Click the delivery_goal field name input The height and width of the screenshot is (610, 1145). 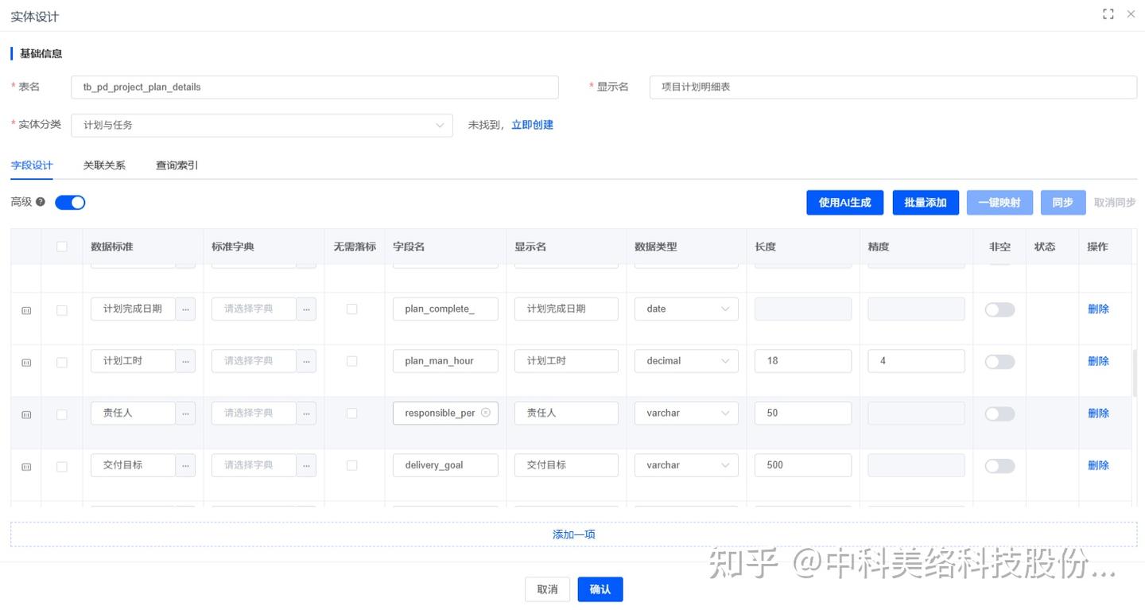[x=445, y=465]
